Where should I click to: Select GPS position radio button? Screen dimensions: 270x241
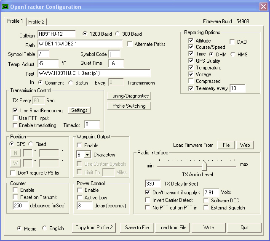tap(12, 144)
